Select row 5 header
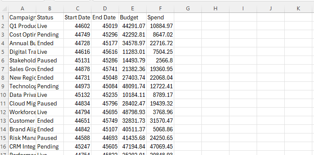Image resolution: width=314 pixels, height=155 pixels. coord(4,52)
